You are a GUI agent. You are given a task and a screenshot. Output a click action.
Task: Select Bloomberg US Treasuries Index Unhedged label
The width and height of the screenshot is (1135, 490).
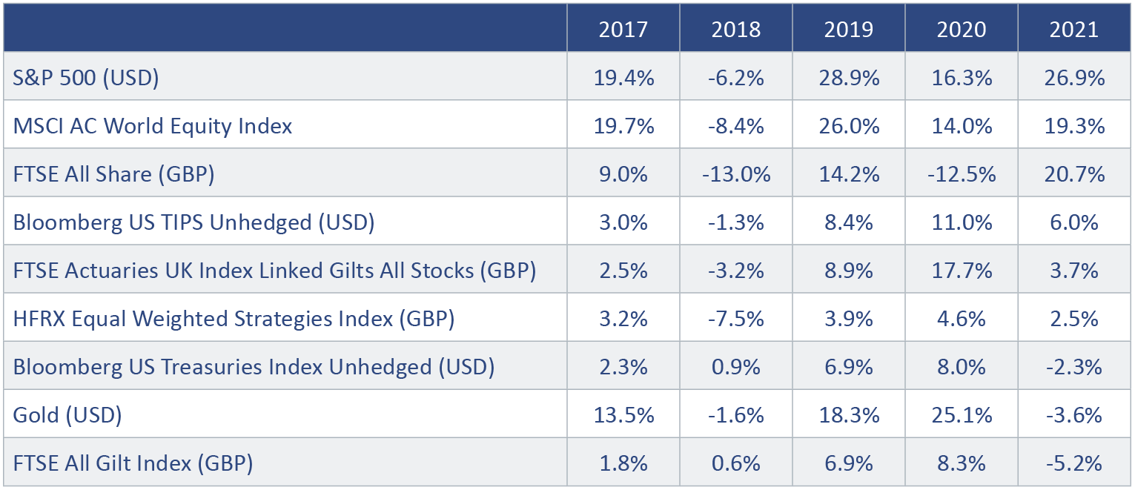pyautogui.click(x=254, y=367)
